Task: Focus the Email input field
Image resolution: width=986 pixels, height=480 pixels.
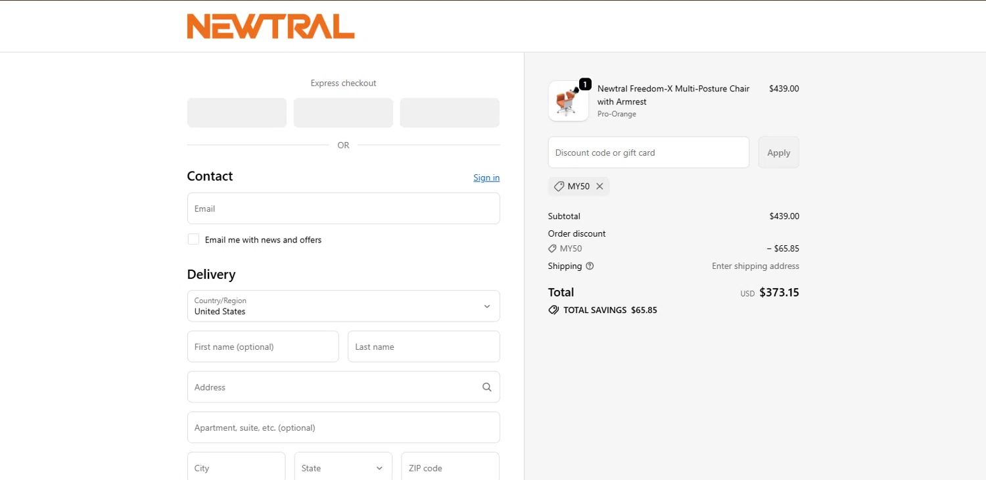Action: [343, 208]
